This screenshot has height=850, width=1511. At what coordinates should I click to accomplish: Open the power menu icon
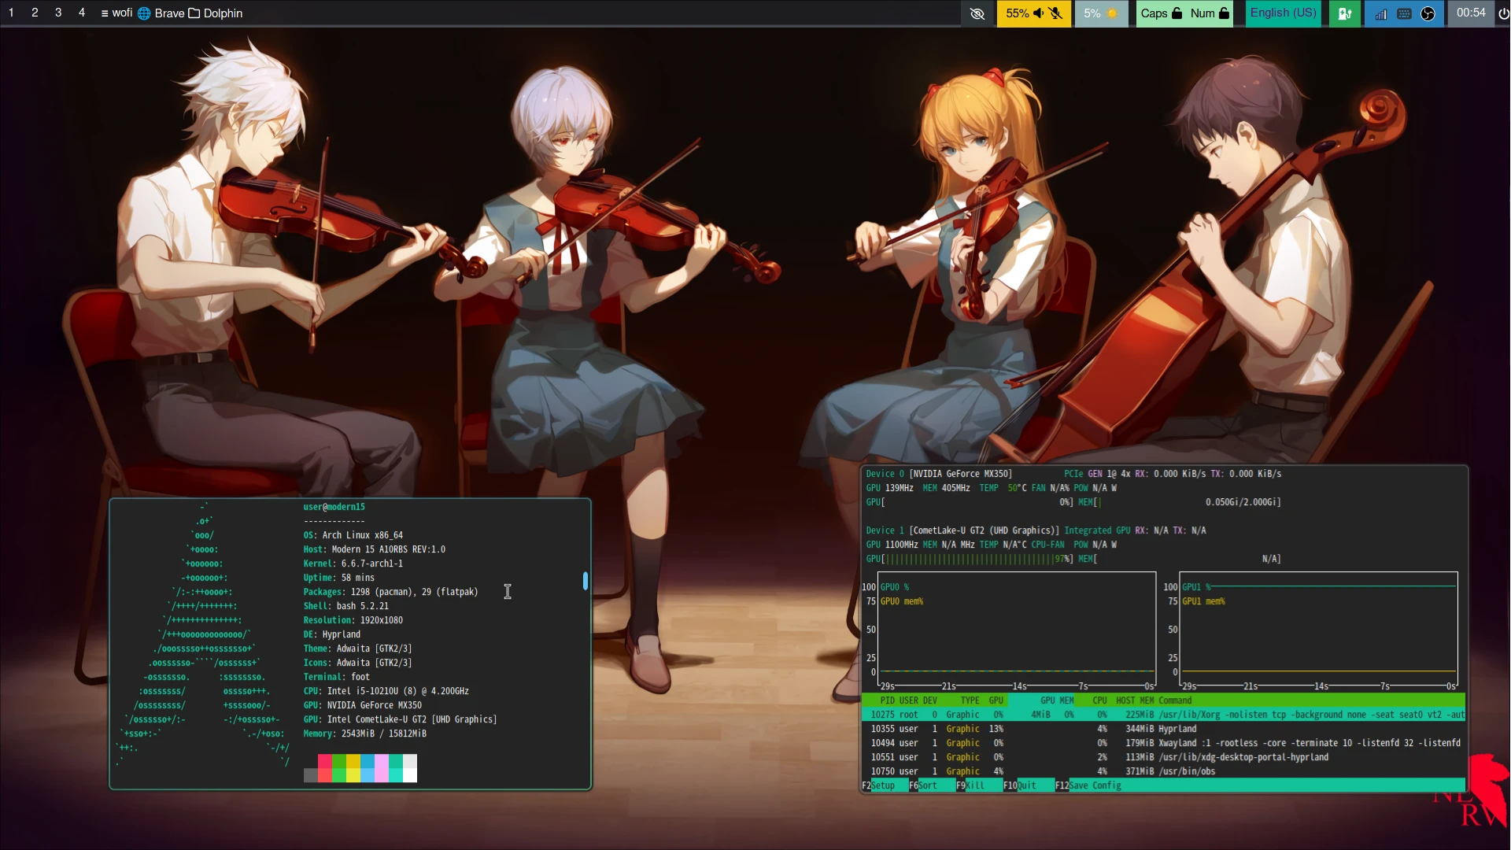[1503, 13]
